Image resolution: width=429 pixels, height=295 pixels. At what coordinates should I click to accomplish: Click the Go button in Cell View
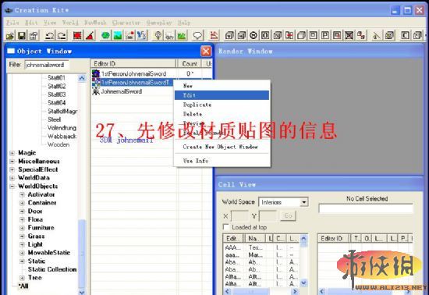pos(288,215)
